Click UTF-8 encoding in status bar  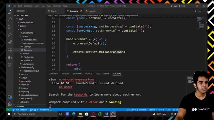tap(162, 110)
